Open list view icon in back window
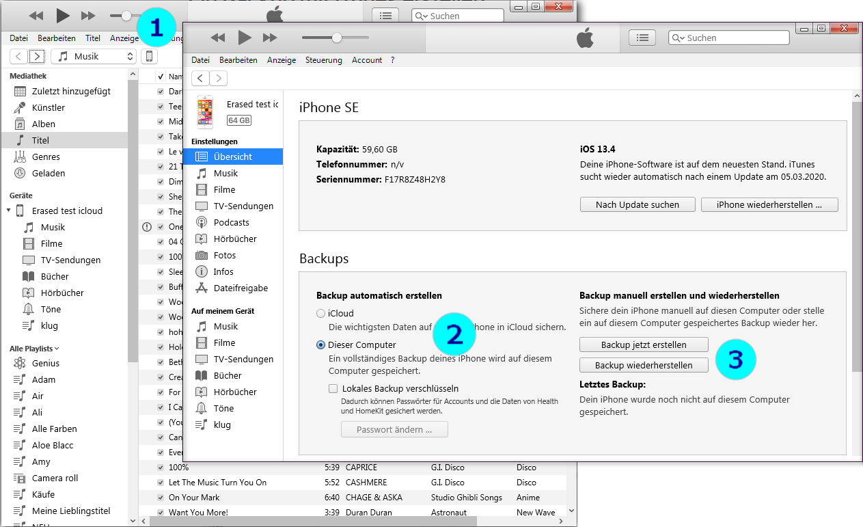863x527 pixels. pos(385,15)
